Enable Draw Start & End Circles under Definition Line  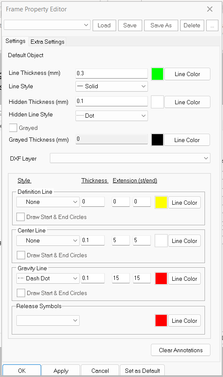[x=21, y=217]
